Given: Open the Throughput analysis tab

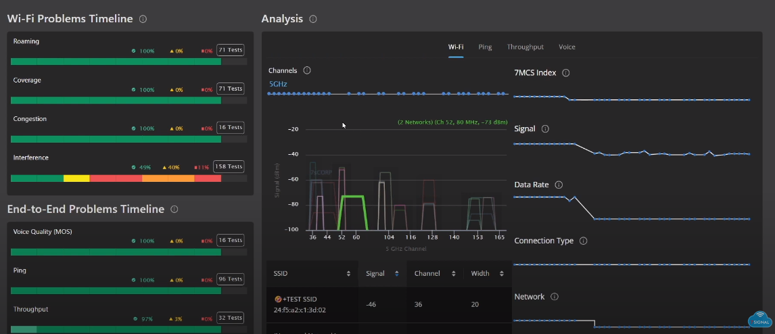Looking at the screenshot, I should pyautogui.click(x=525, y=47).
